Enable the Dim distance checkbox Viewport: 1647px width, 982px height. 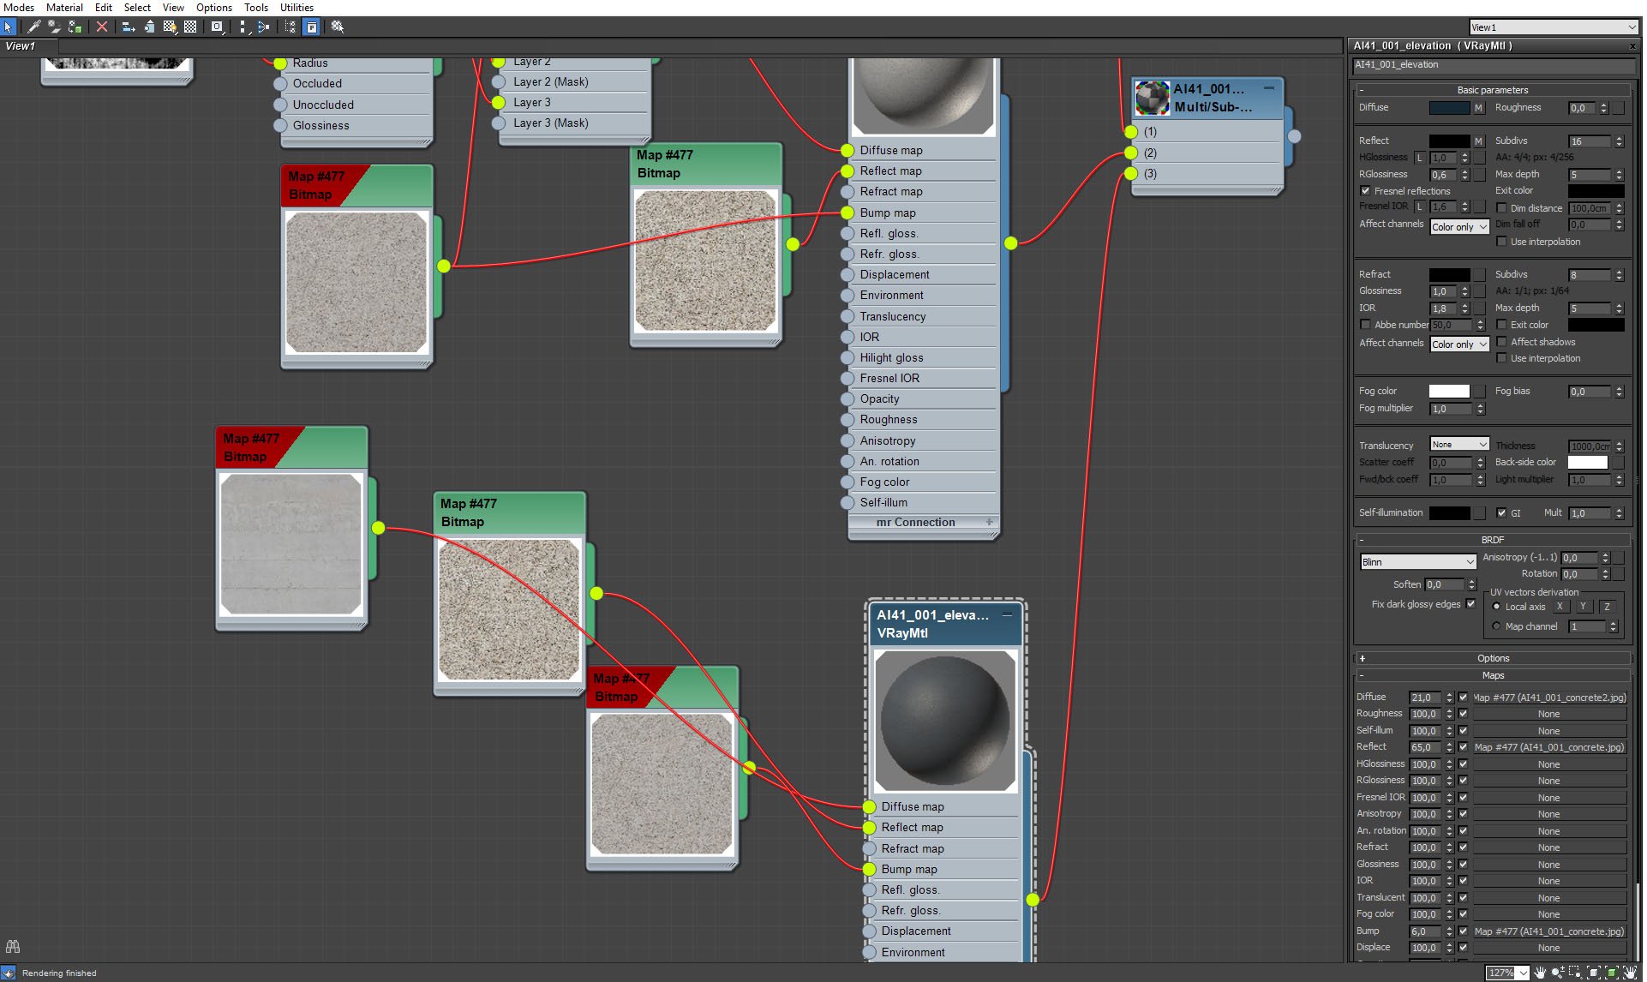click(x=1501, y=208)
